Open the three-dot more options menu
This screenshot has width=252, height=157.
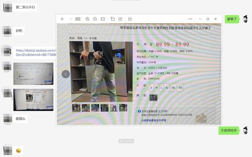coord(190,19)
